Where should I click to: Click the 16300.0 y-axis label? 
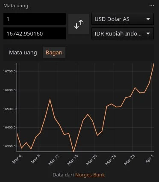point(9,146)
